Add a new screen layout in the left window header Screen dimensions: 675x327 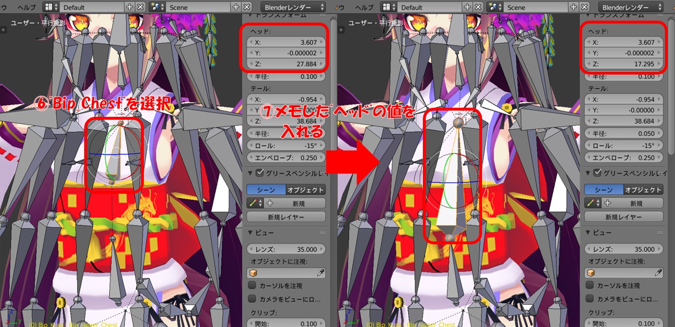[x=129, y=7]
